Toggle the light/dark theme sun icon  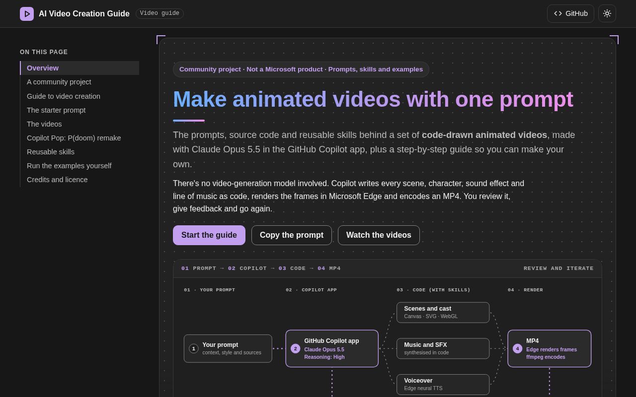tap(607, 13)
